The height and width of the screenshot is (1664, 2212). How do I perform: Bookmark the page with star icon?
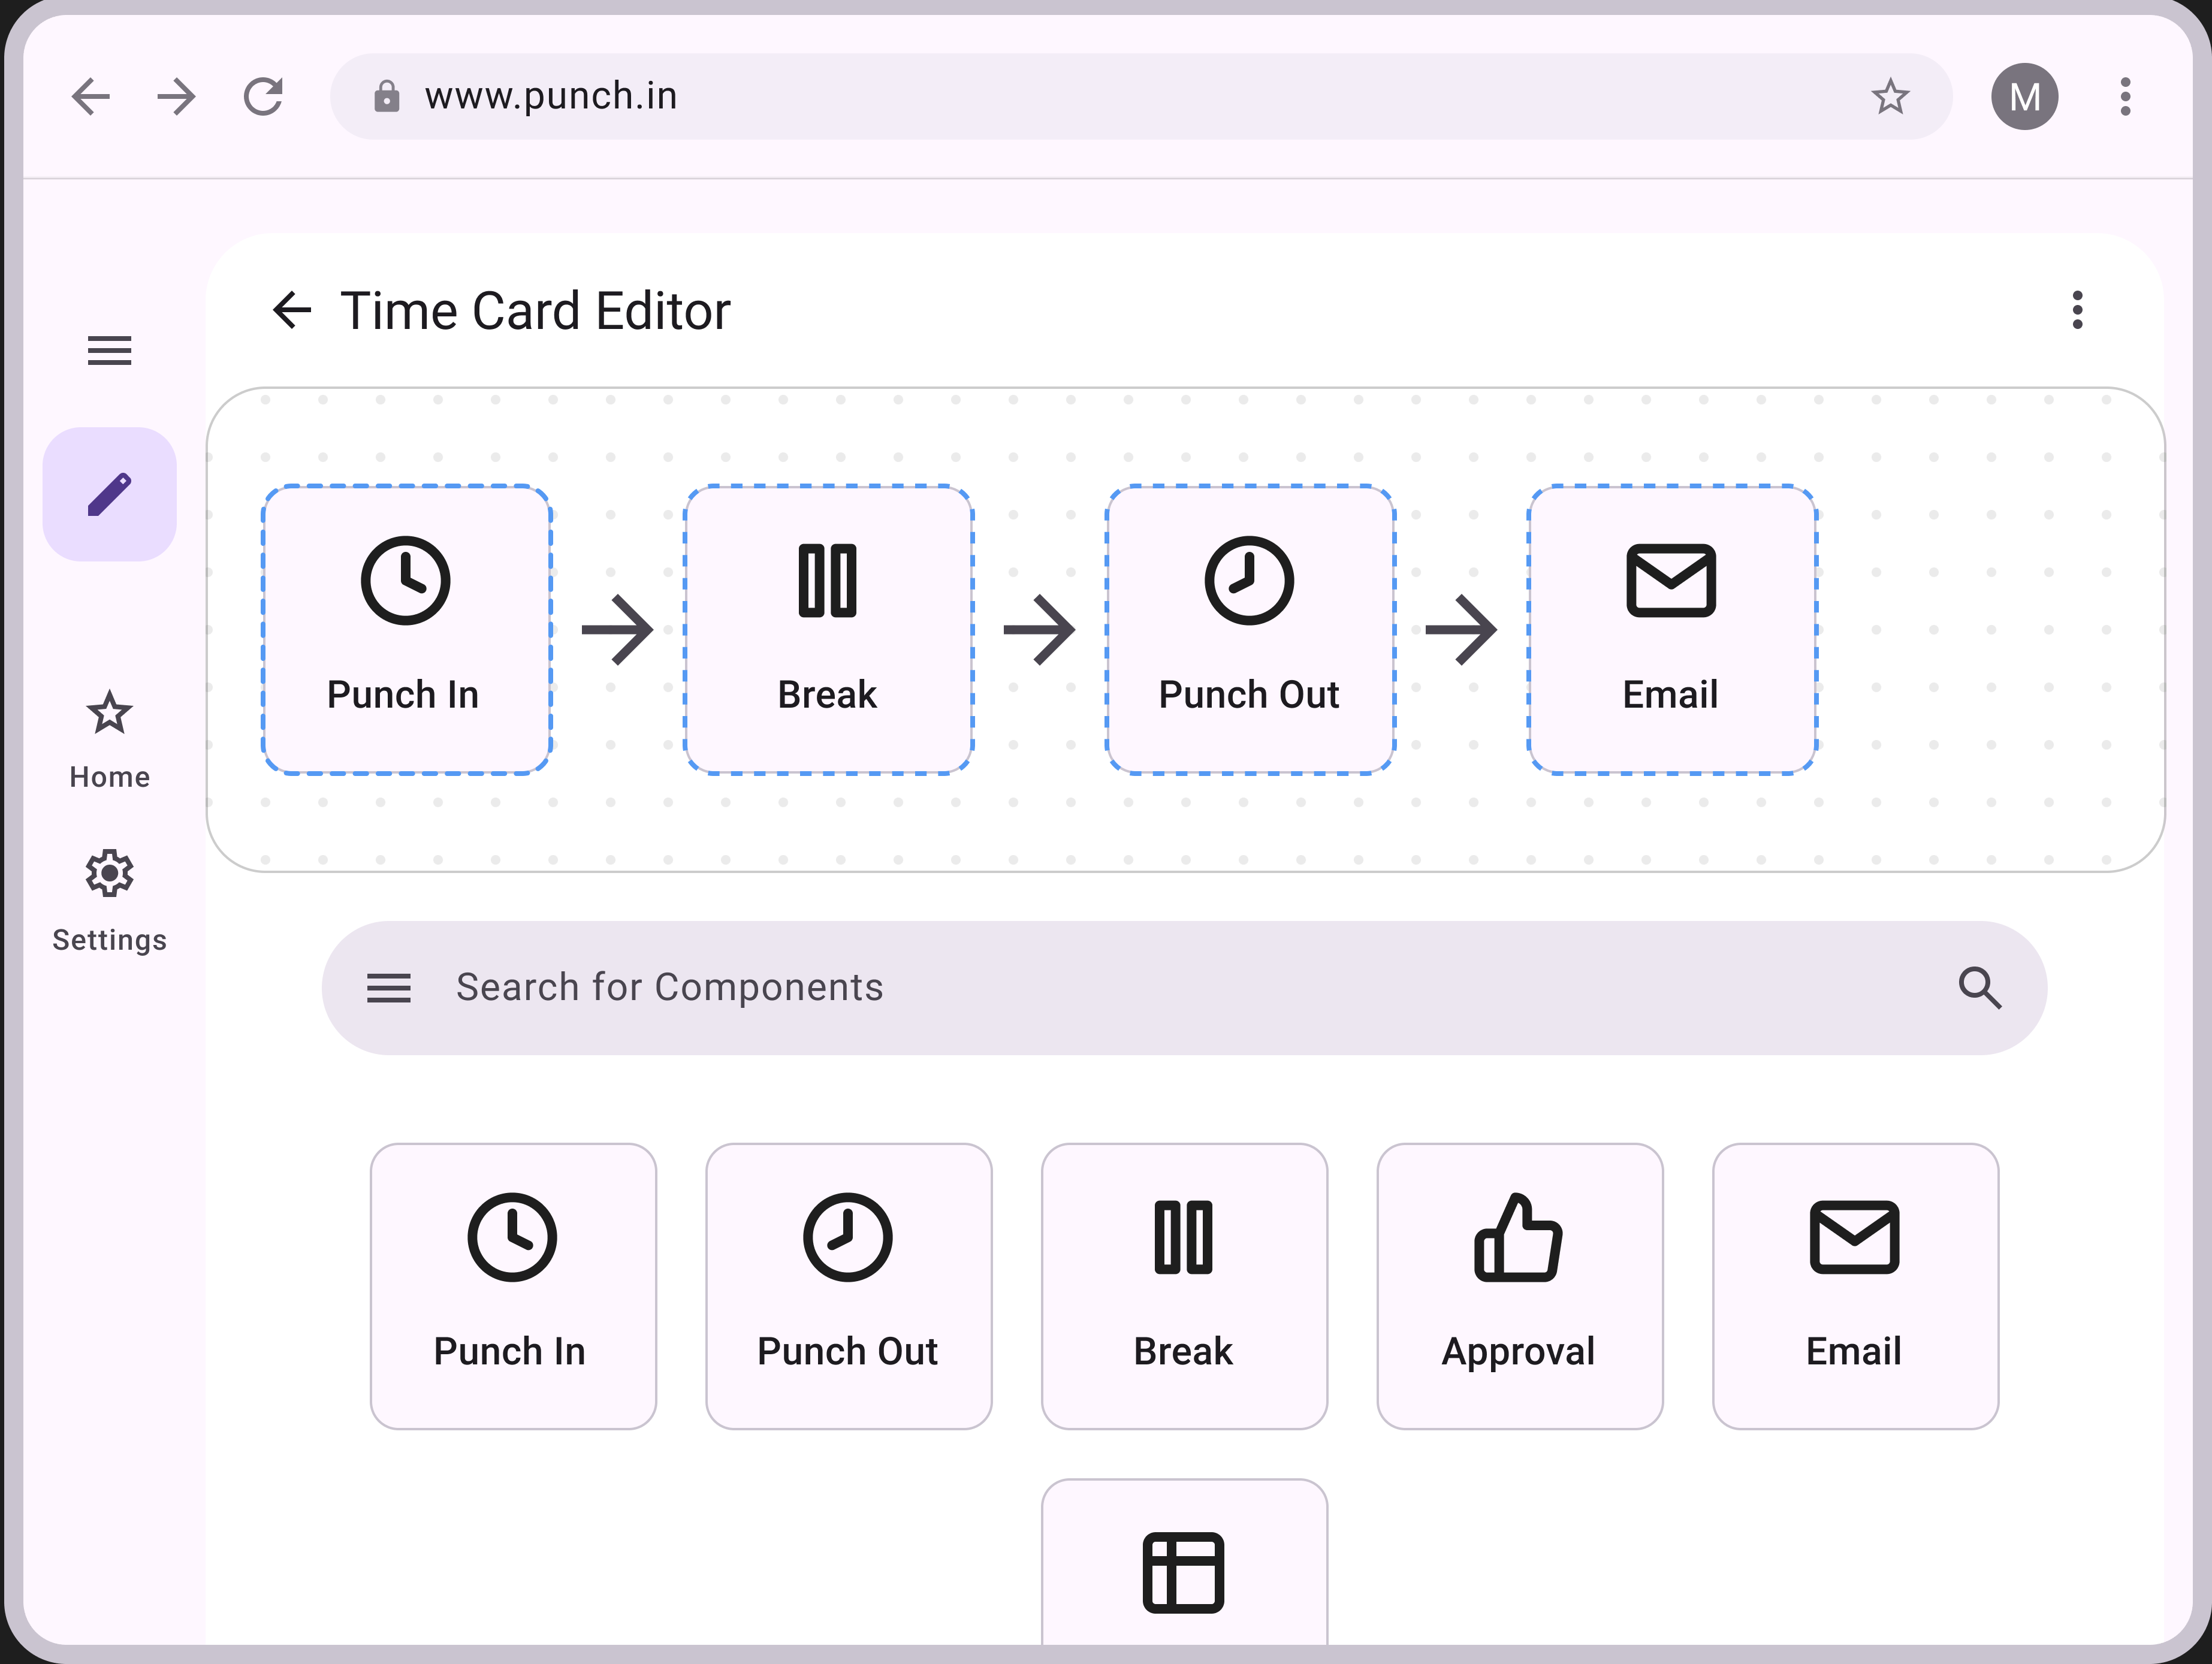pos(1890,97)
